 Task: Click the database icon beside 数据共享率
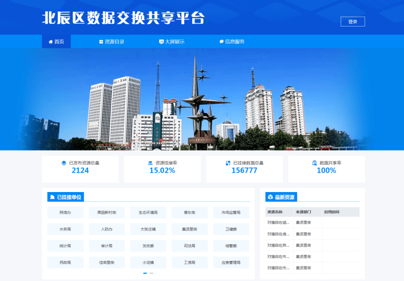[x=314, y=163]
